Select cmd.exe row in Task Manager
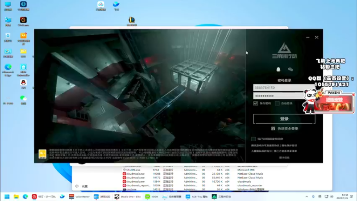This screenshot has height=201, width=357. point(193,189)
